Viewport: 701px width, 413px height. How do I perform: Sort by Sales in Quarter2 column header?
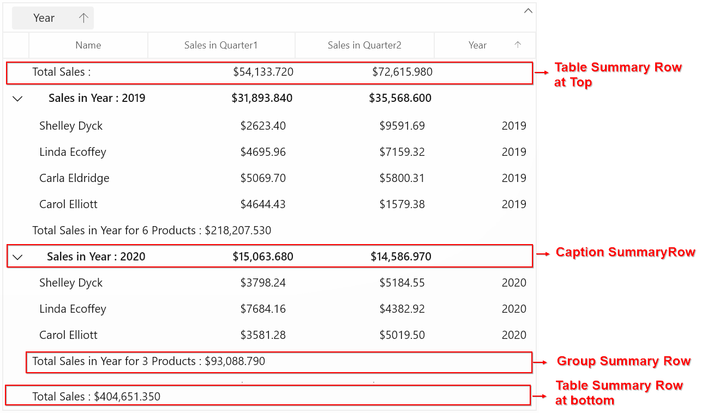tap(364, 45)
